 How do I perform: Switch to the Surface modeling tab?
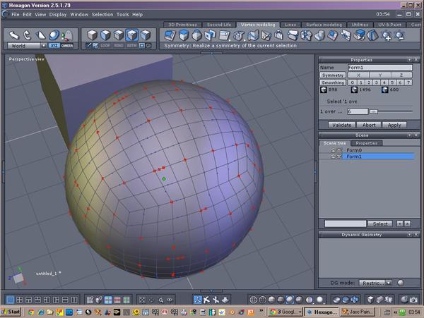tap(325, 24)
